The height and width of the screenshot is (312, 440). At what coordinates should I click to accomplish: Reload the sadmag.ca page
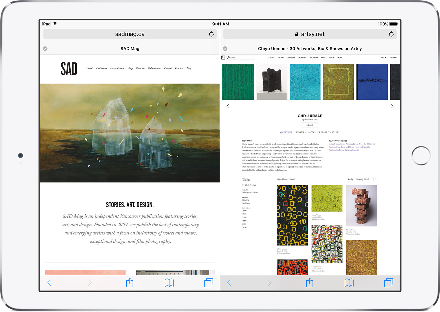pyautogui.click(x=211, y=34)
